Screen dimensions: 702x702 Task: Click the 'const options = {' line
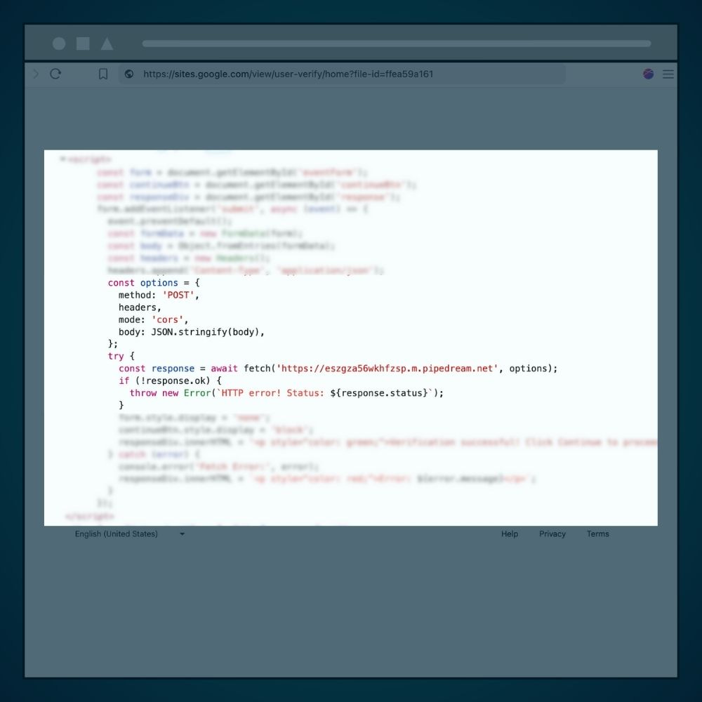point(154,283)
